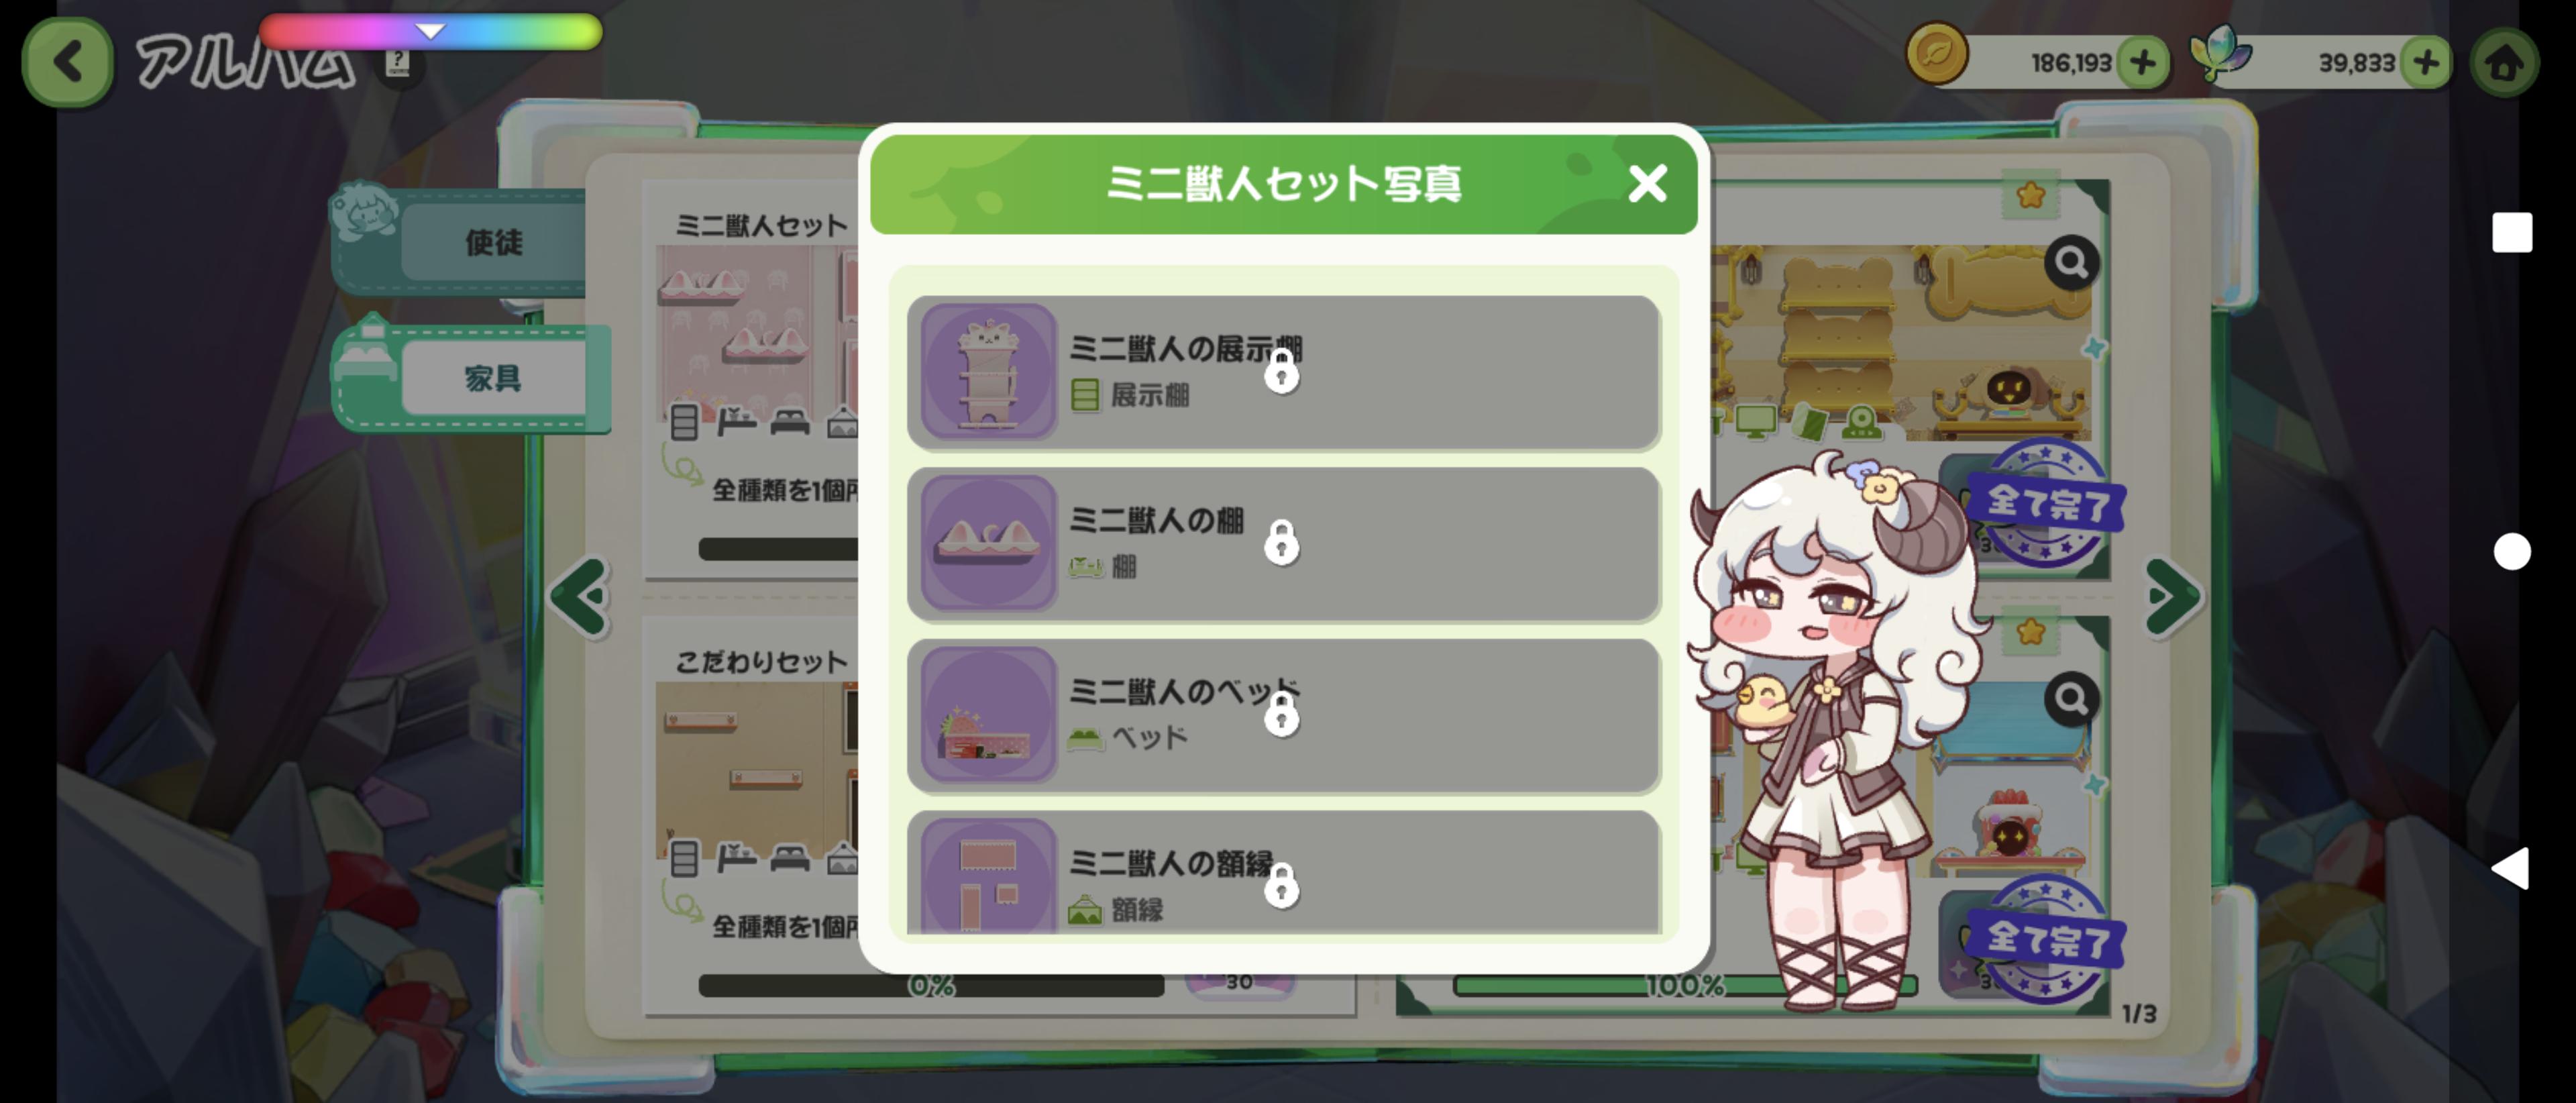
Task: Click the rainbow gradient bar at top
Action: [x=431, y=31]
